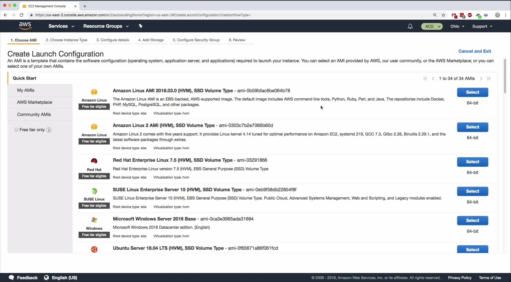The height and width of the screenshot is (282, 511).
Task: Reload the page with refresh icon
Action: coord(22,15)
